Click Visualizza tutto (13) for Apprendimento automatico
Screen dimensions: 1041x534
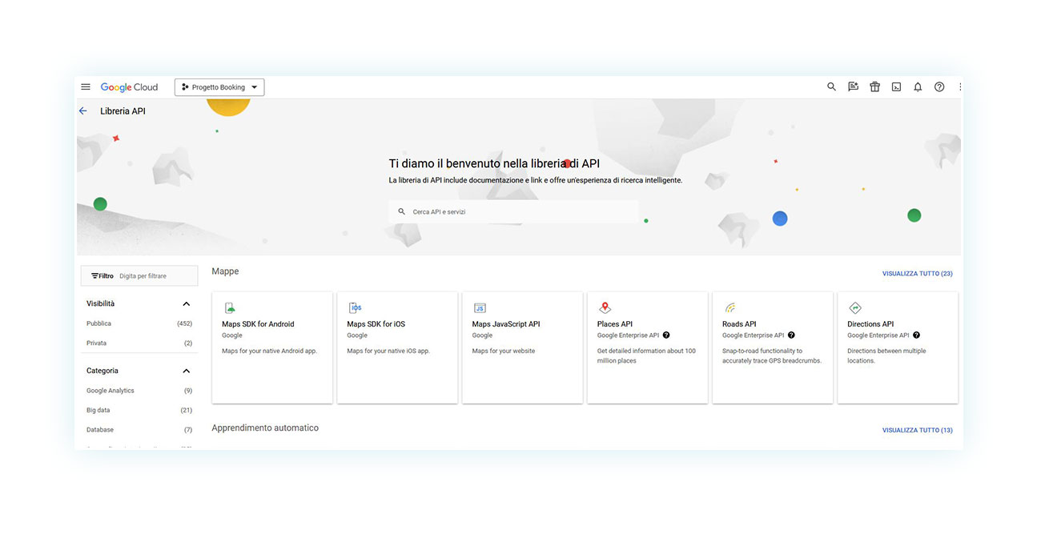(x=917, y=431)
